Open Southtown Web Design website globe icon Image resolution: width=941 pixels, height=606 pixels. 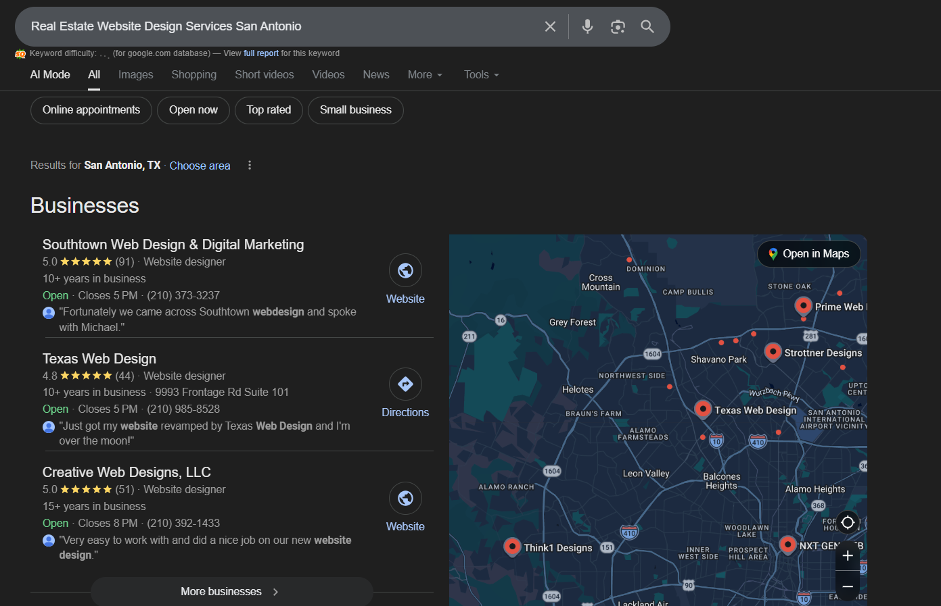point(405,271)
